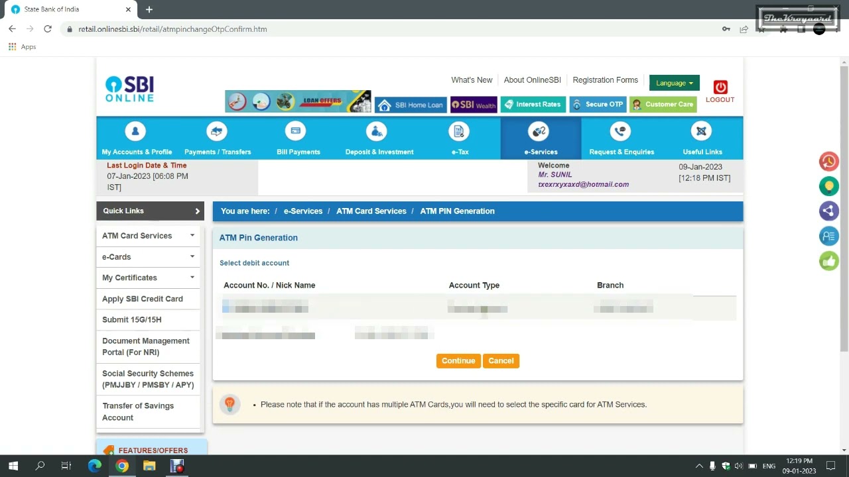The width and height of the screenshot is (849, 477).
Task: Open Payments / Transfers icon
Action: (x=217, y=131)
